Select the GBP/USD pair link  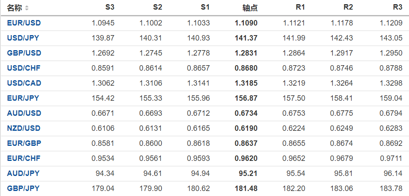point(24,53)
